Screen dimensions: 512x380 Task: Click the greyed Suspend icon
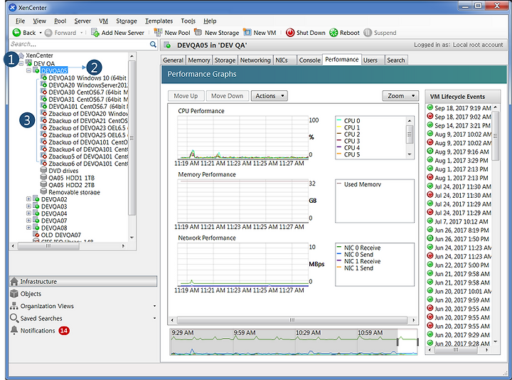pos(368,33)
